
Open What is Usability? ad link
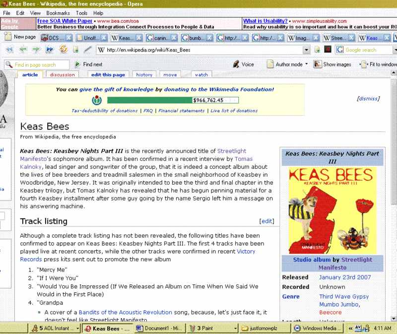[265, 21]
